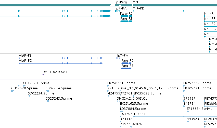The height and width of the screenshot is (128, 217).
Task: Click the Mnt-RG transcript label
Action: point(210,29)
